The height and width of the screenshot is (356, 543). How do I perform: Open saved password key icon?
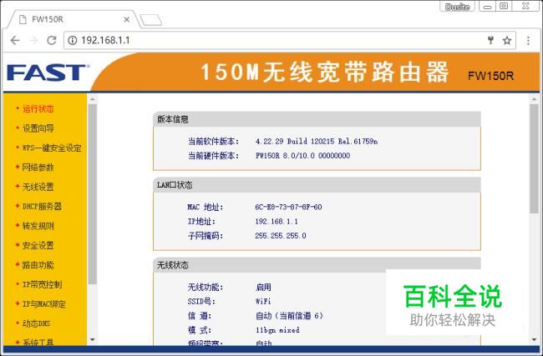click(x=490, y=41)
